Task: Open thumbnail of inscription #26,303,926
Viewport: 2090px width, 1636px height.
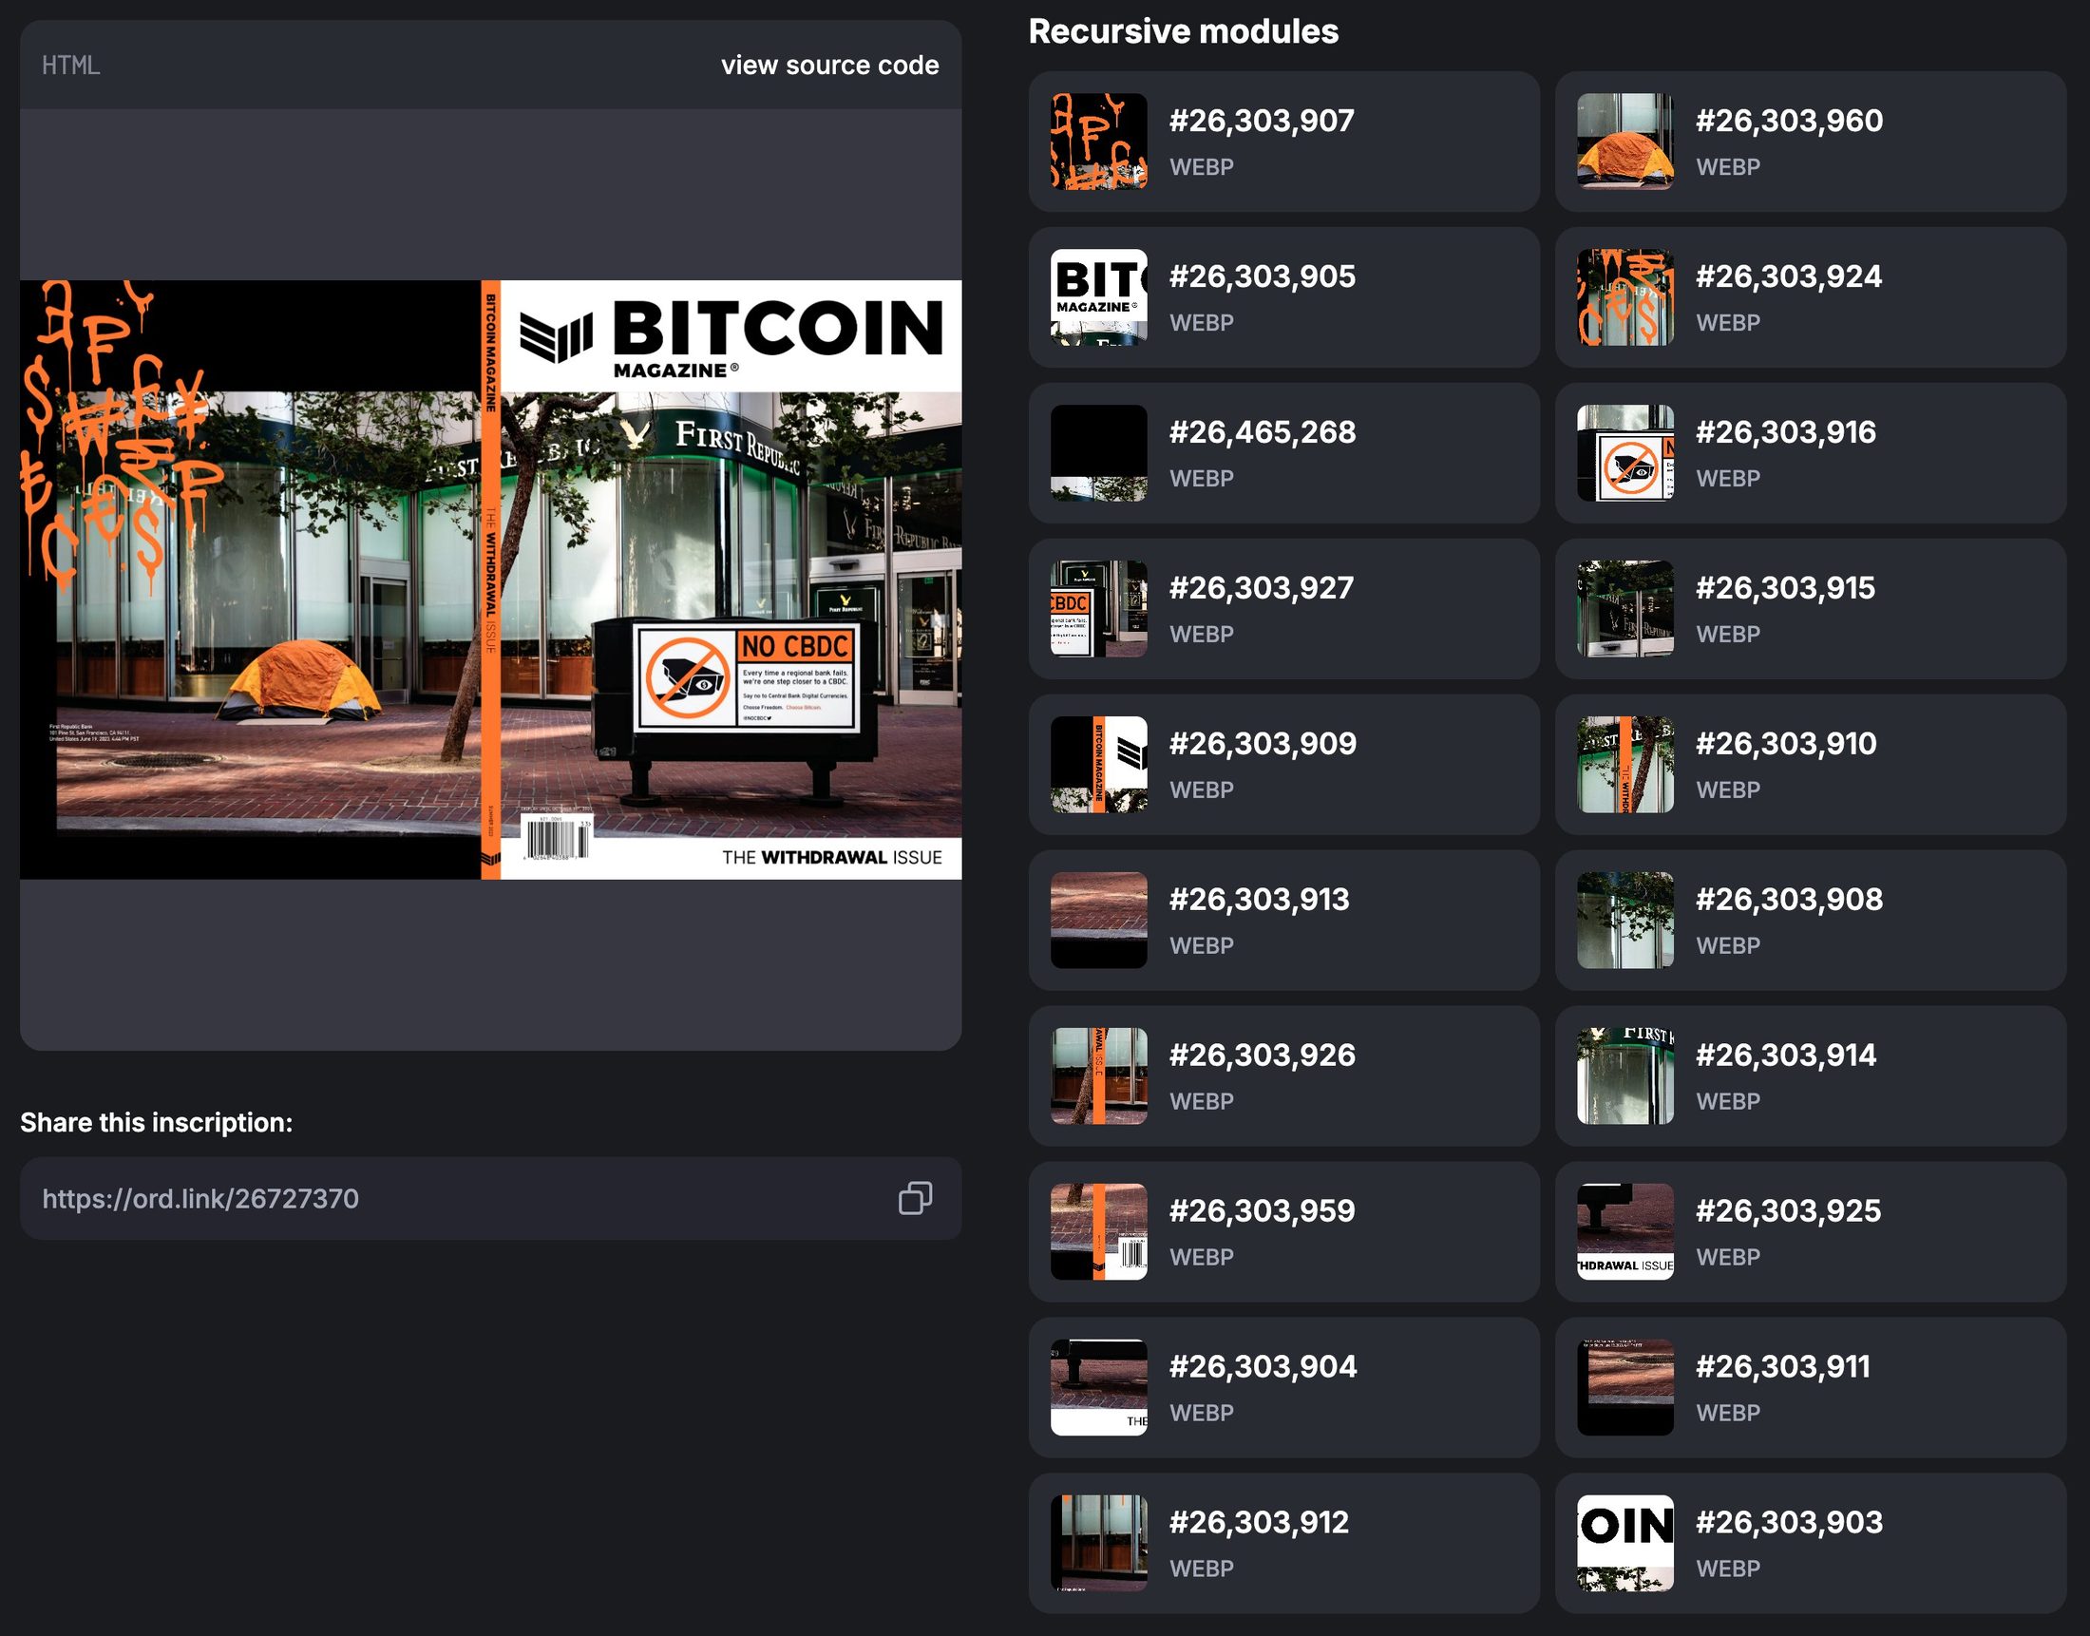Action: pos(1098,1075)
